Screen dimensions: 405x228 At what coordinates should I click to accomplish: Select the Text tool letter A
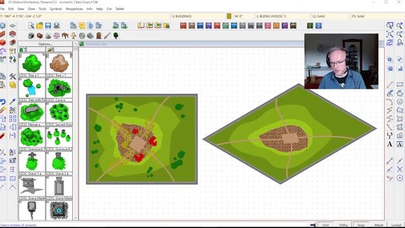pos(390,144)
